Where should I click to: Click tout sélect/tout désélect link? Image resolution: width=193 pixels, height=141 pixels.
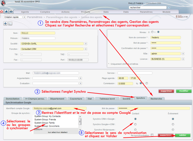coord(58,132)
